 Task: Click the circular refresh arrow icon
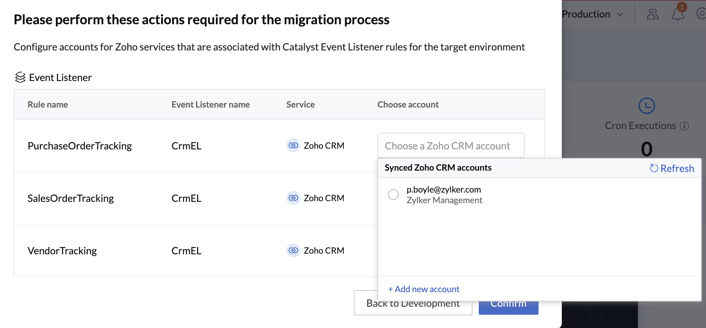tap(654, 168)
